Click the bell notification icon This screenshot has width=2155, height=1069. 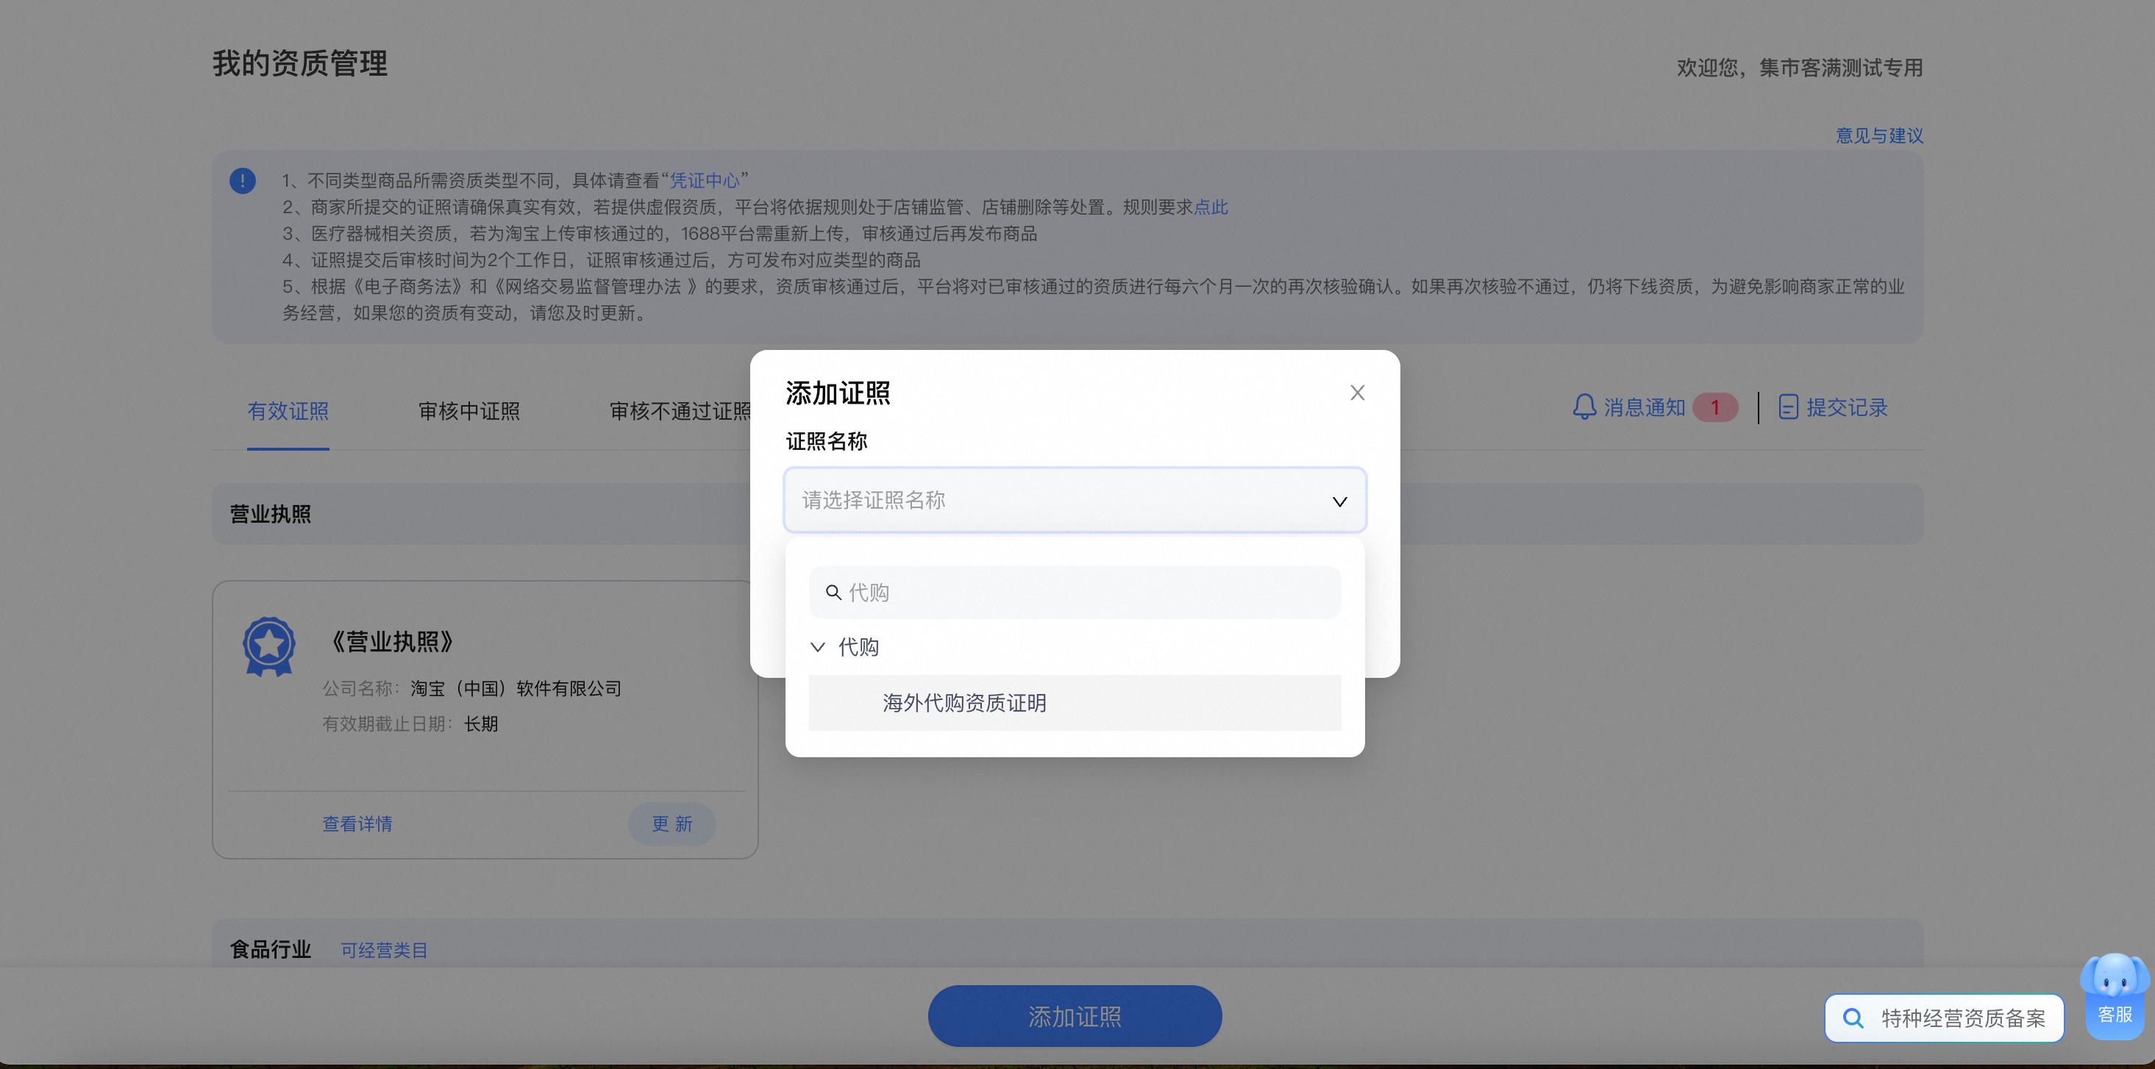point(1584,407)
